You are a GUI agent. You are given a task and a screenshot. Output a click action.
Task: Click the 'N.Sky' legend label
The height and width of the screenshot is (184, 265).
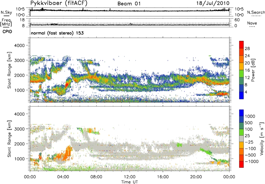(x=6, y=12)
